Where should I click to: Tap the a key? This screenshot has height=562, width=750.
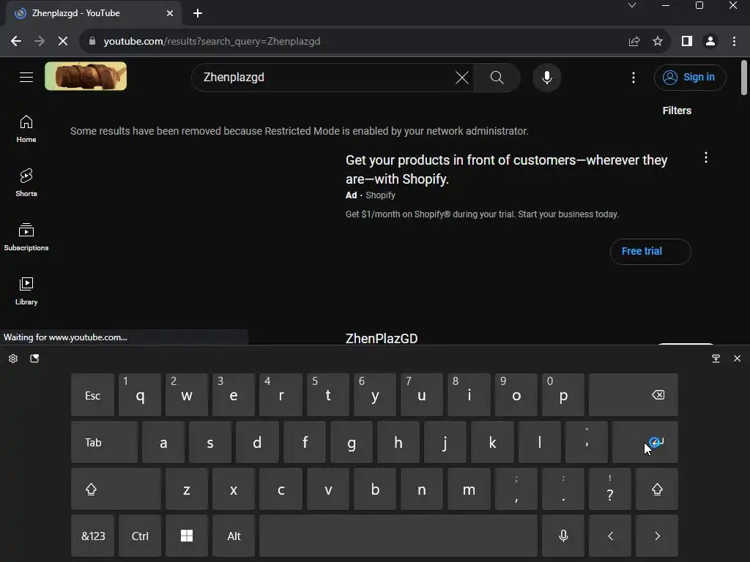[x=163, y=442]
